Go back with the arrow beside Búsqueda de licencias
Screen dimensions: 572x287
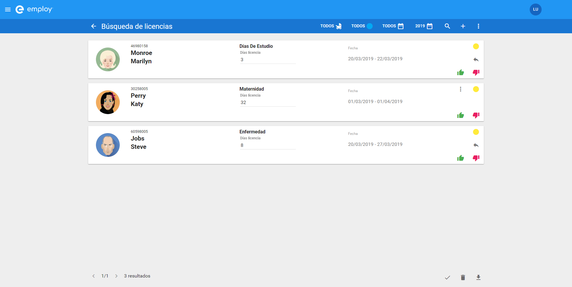pyautogui.click(x=94, y=26)
